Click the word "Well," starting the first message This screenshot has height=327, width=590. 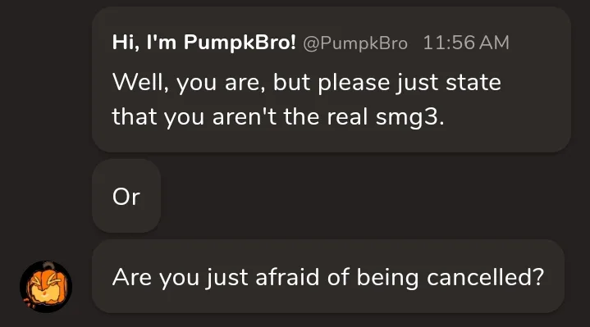click(x=140, y=82)
